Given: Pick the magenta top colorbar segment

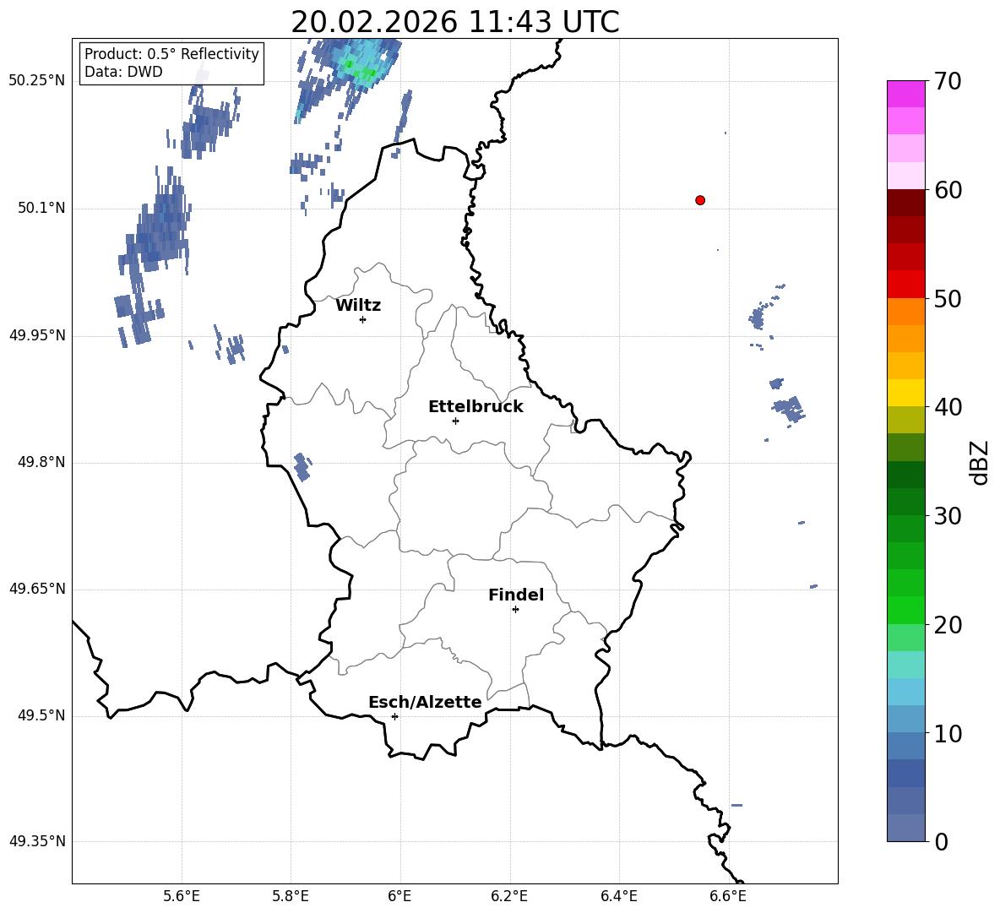Looking at the screenshot, I should click(906, 94).
